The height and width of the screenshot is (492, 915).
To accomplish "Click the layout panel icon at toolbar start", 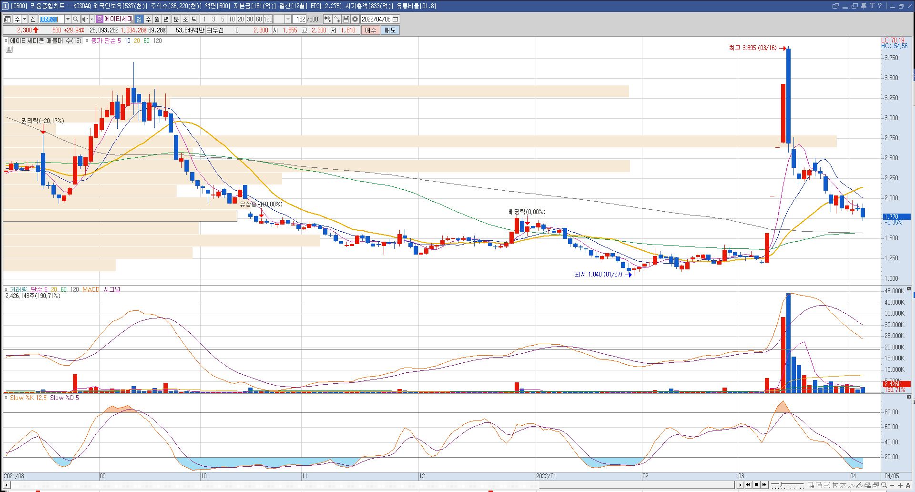I will 8,19.
